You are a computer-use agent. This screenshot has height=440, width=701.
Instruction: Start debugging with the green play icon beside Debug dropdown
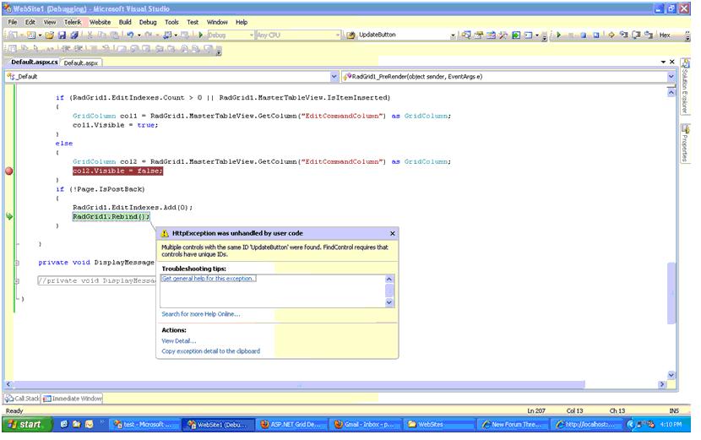pos(201,35)
